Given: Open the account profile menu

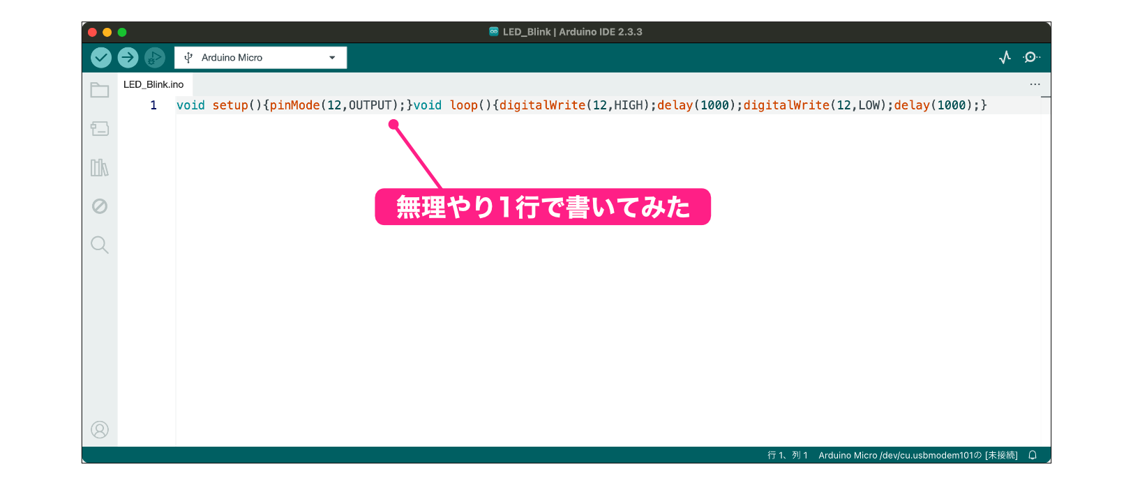Looking at the screenshot, I should tap(100, 430).
